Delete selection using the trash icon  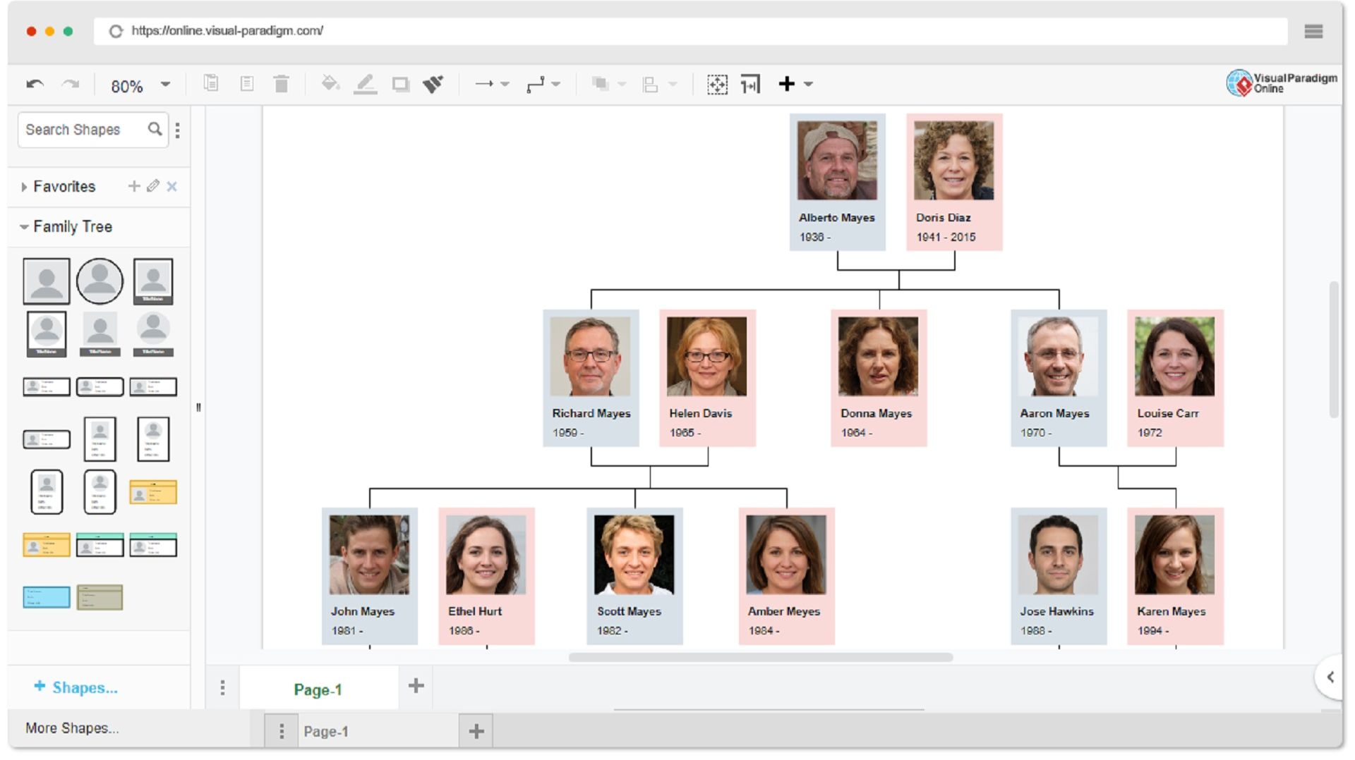tap(282, 83)
